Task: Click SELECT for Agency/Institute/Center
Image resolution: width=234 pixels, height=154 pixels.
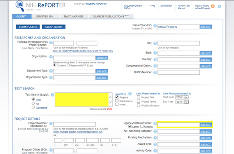Action: (206, 125)
